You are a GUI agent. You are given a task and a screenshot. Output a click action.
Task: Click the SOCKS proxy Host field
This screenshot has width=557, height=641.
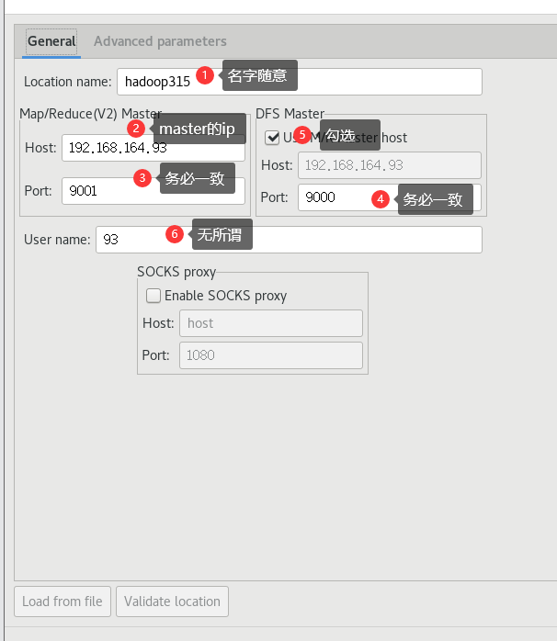(x=271, y=323)
